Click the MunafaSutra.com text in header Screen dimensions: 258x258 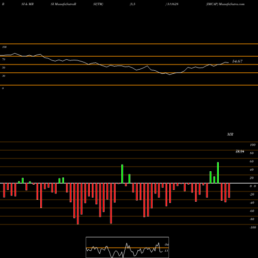coord(232,4)
